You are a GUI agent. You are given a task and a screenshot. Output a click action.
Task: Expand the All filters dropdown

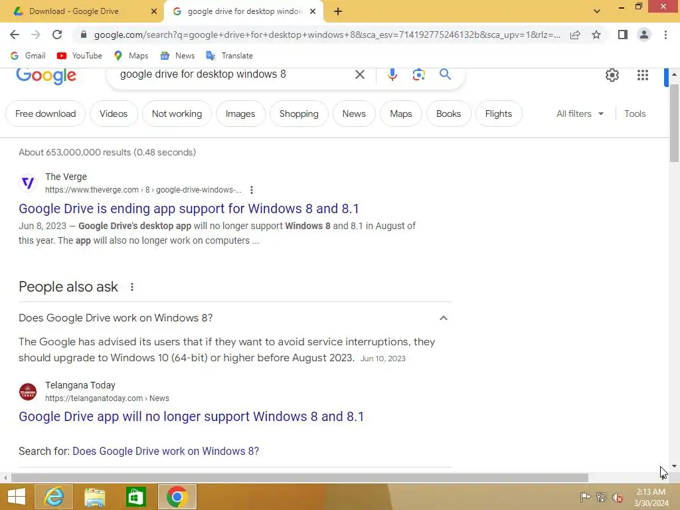pos(580,114)
